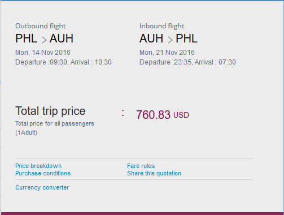Open the Fare rules link
This screenshot has height=215, width=284.
click(141, 166)
